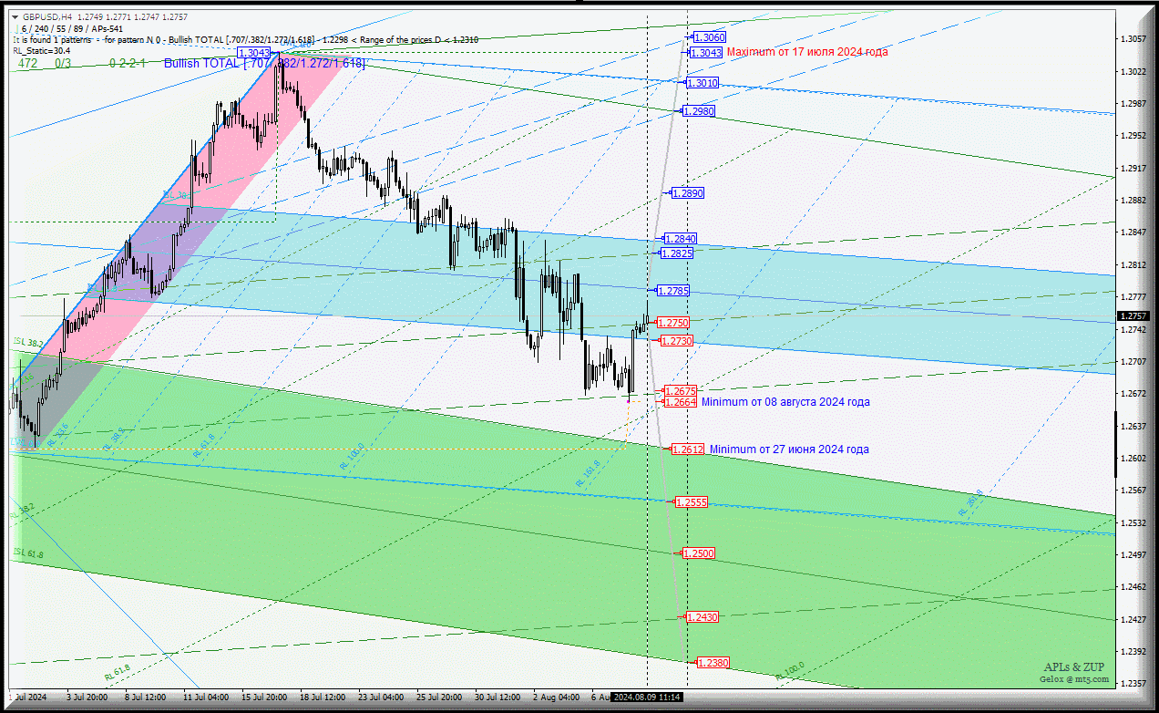The width and height of the screenshot is (1159, 713).
Task: Click 'Minimum от 08 августа 2024 года' label
Action: click(x=785, y=402)
